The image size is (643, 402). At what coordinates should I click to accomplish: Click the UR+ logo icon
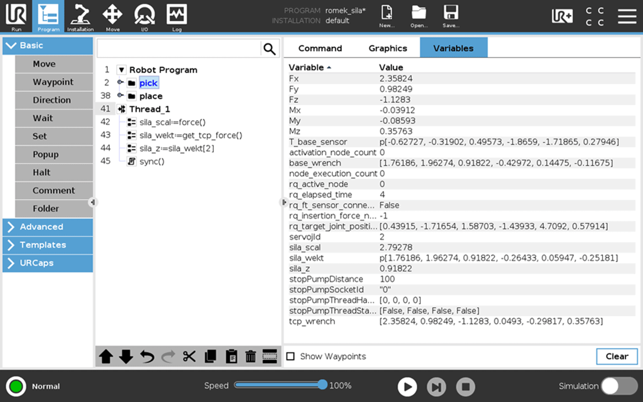pyautogui.click(x=562, y=16)
